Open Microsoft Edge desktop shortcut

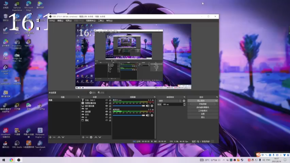click(29, 7)
